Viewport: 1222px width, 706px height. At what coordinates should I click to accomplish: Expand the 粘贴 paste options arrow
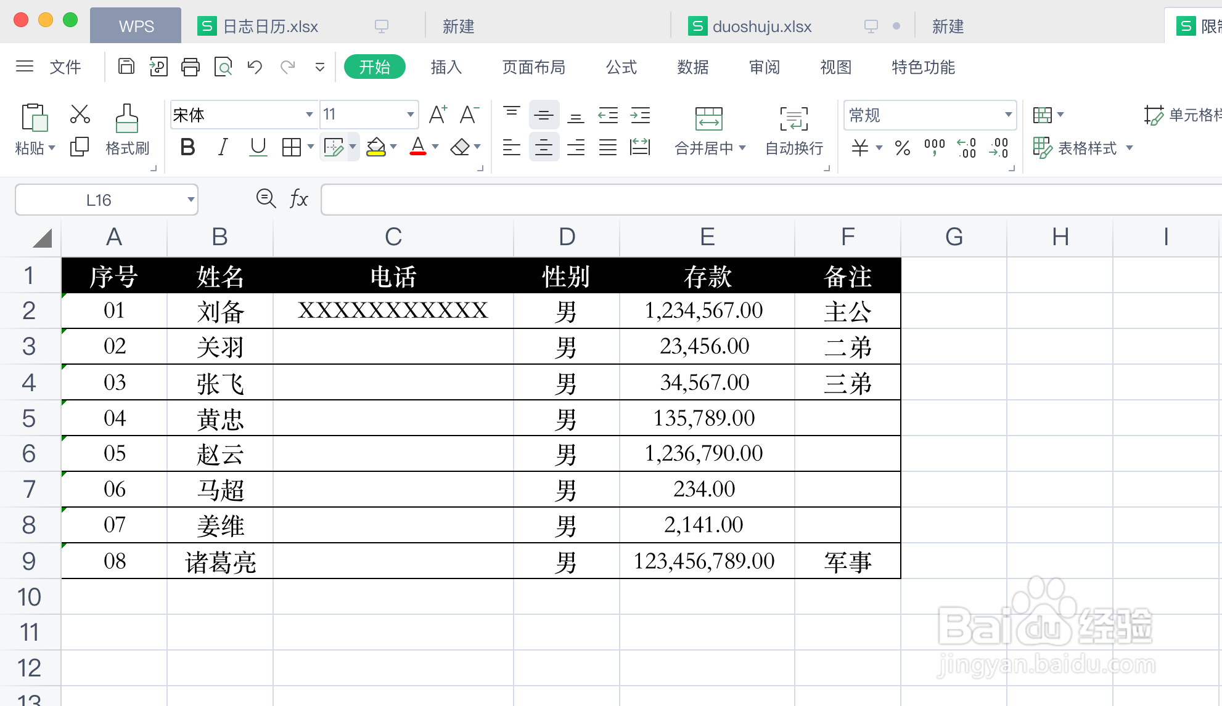52,148
